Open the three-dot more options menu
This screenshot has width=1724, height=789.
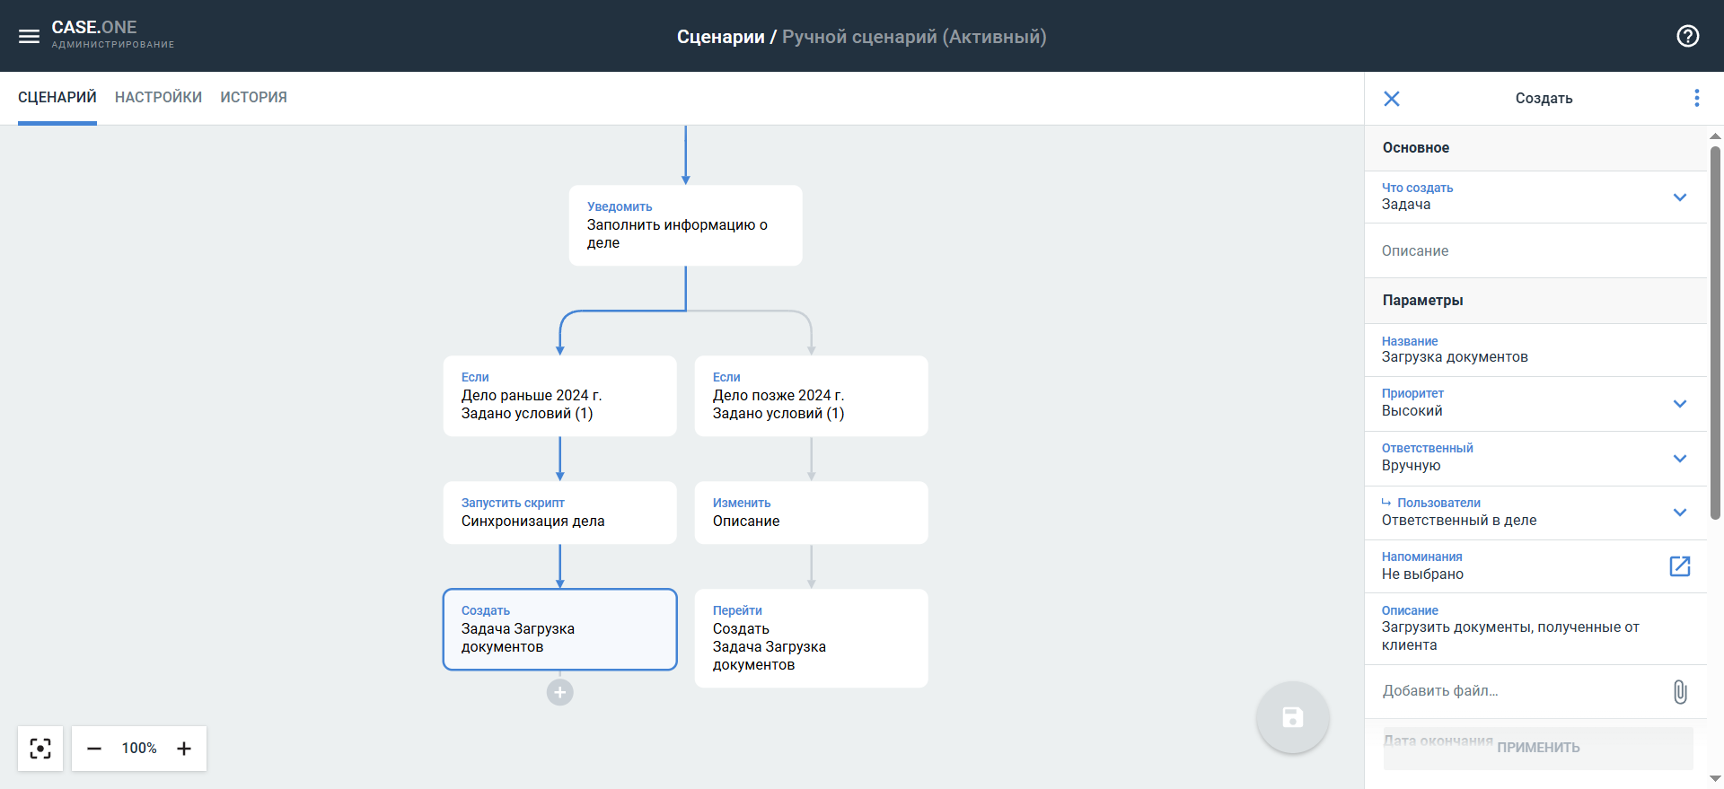1696,98
